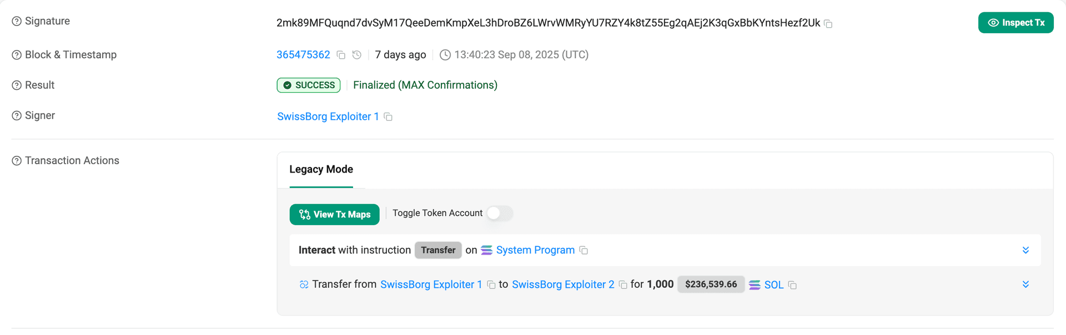Click the clock icon before the timestamp
This screenshot has height=335, width=1066.
point(444,54)
